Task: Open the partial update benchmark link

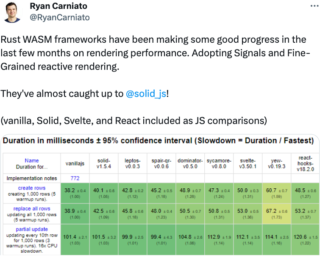Action: pos(32,229)
